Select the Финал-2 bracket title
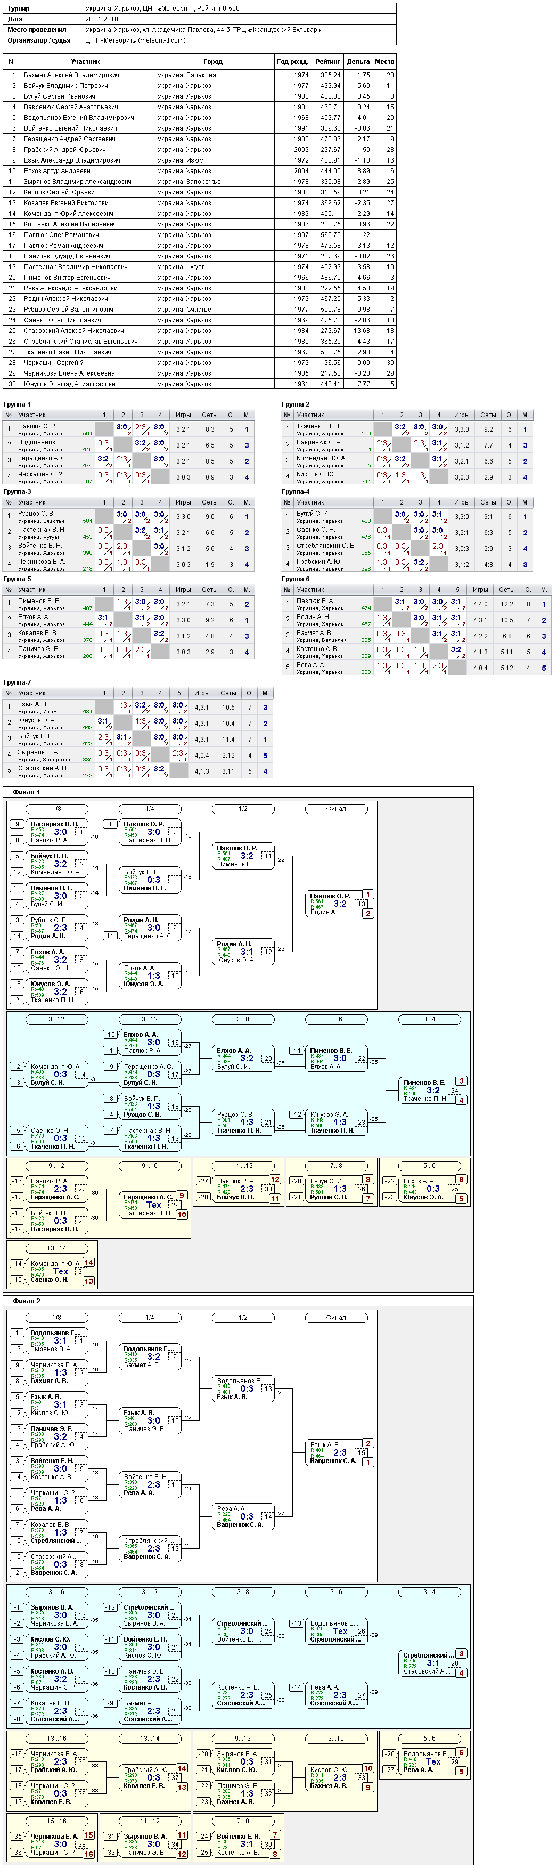The height and width of the screenshot is (1868, 557). 27,1300
